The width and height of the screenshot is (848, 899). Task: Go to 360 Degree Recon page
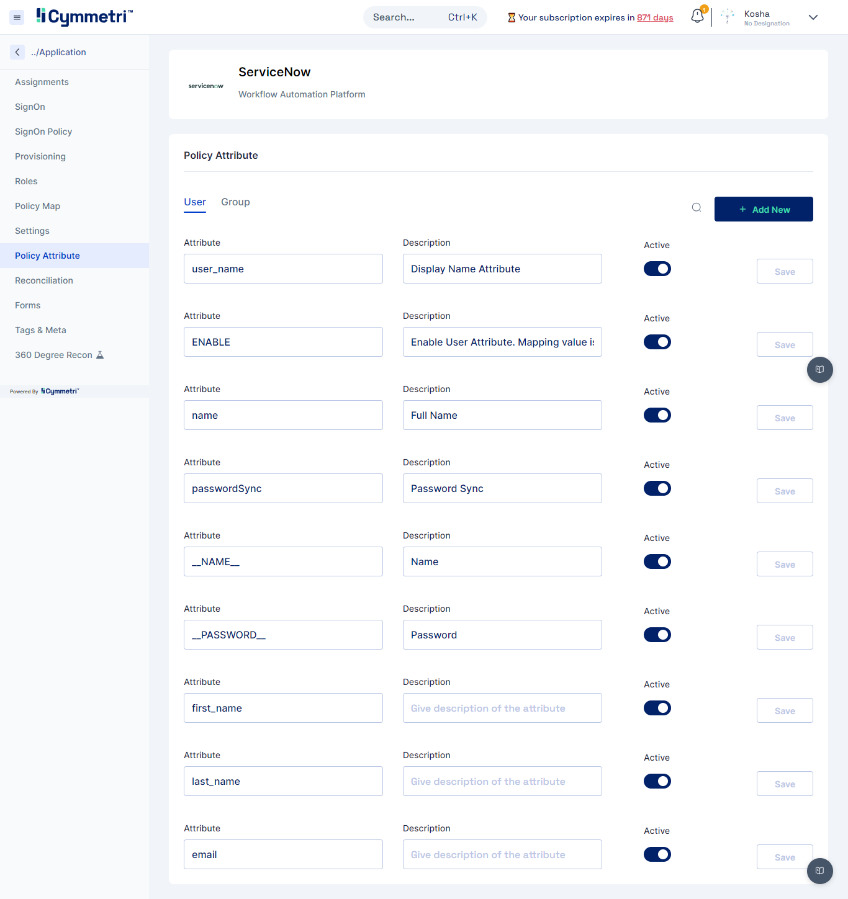[x=53, y=355]
